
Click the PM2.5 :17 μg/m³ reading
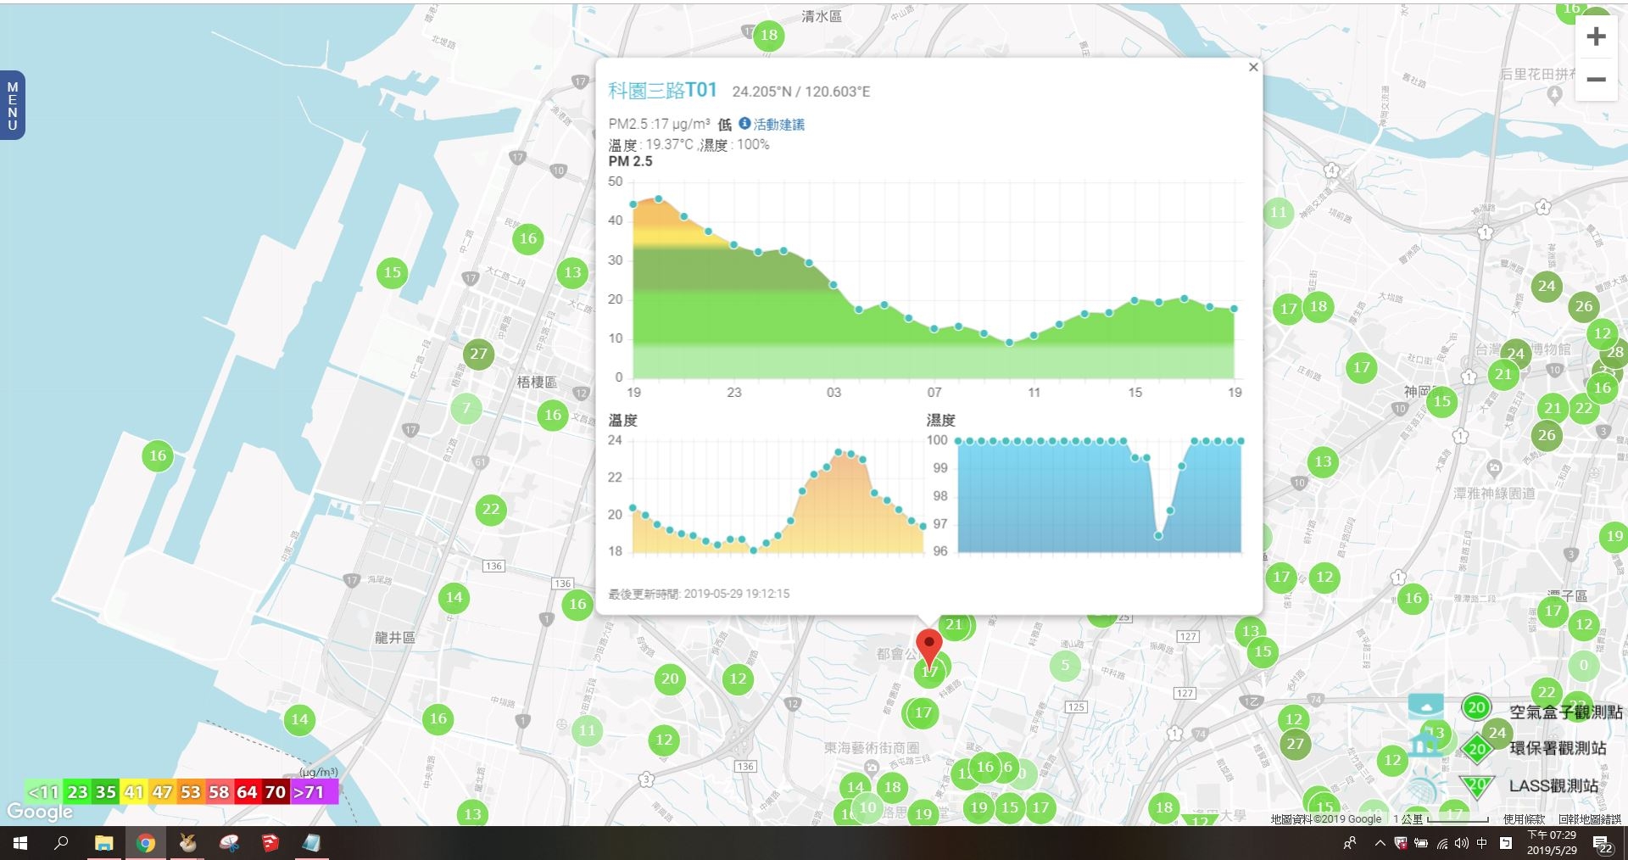(x=659, y=124)
